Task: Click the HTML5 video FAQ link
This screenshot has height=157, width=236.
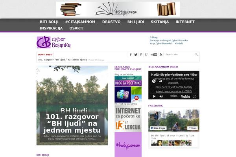Action: [174, 91]
